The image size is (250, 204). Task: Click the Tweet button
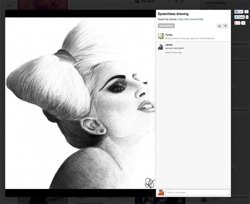click(239, 17)
